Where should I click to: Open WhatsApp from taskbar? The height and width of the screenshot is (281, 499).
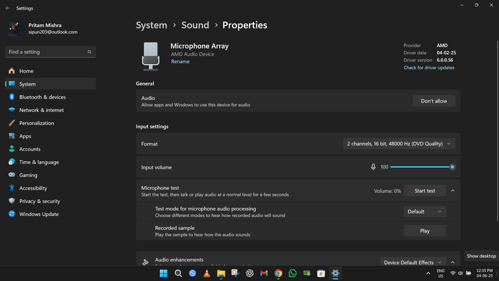[x=293, y=274]
